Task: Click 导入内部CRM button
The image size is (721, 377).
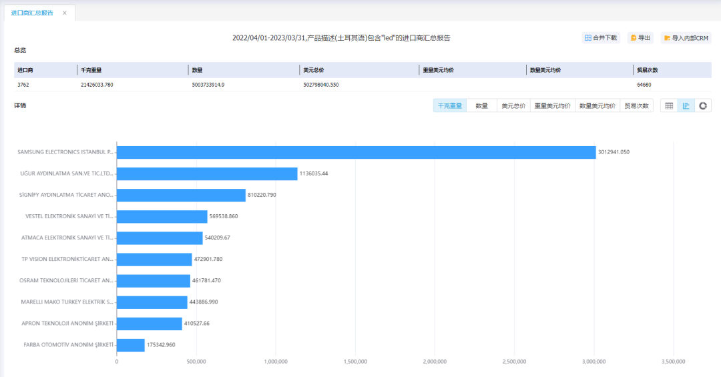Action: (686, 38)
